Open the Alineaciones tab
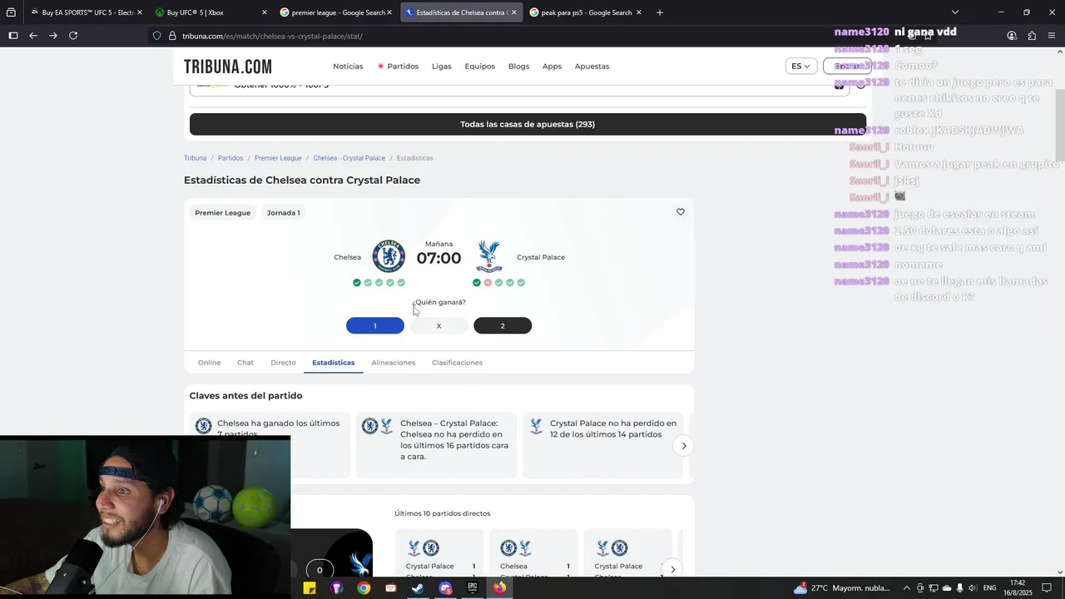The width and height of the screenshot is (1065, 599). tap(394, 363)
